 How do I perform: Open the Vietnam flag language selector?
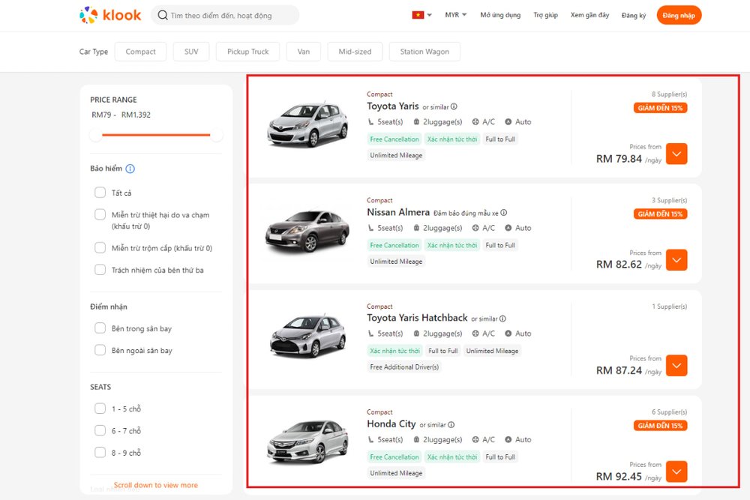[x=421, y=15]
